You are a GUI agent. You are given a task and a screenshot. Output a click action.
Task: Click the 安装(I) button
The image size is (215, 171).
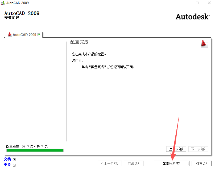(x=134, y=163)
